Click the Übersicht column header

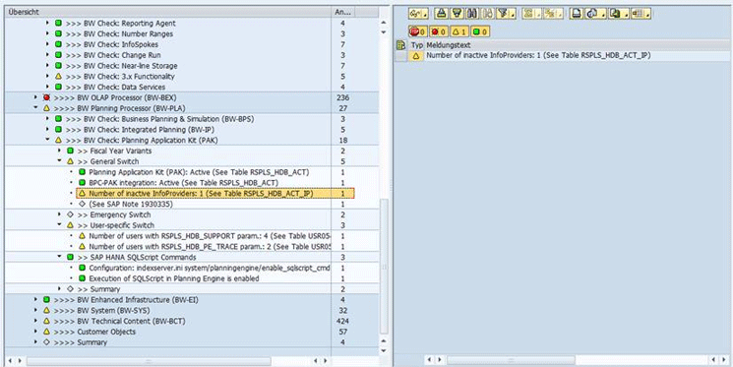click(x=168, y=12)
